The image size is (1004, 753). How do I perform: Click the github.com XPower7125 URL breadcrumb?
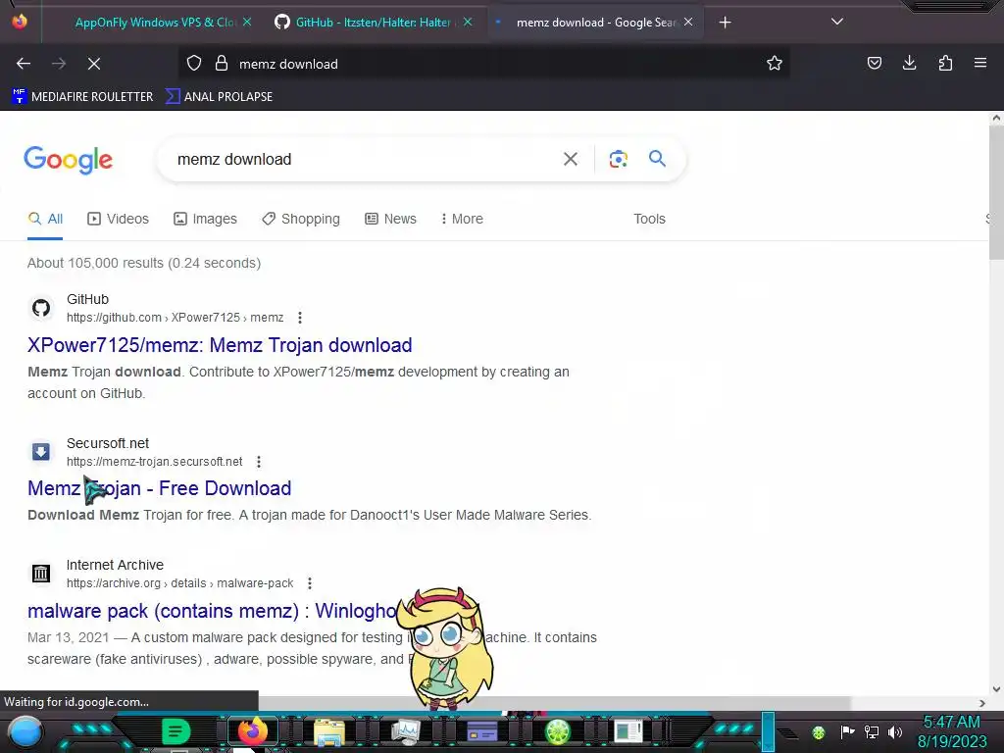click(x=175, y=318)
